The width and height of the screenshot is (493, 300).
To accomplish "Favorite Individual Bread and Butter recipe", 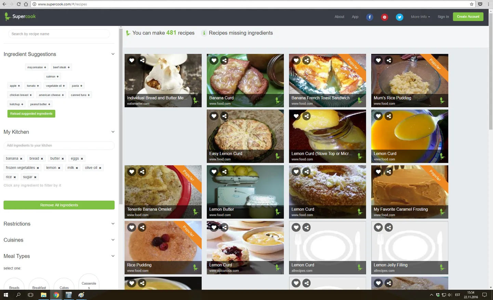I will [x=132, y=60].
